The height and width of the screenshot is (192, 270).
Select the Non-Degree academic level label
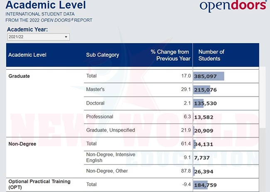(x=22, y=144)
